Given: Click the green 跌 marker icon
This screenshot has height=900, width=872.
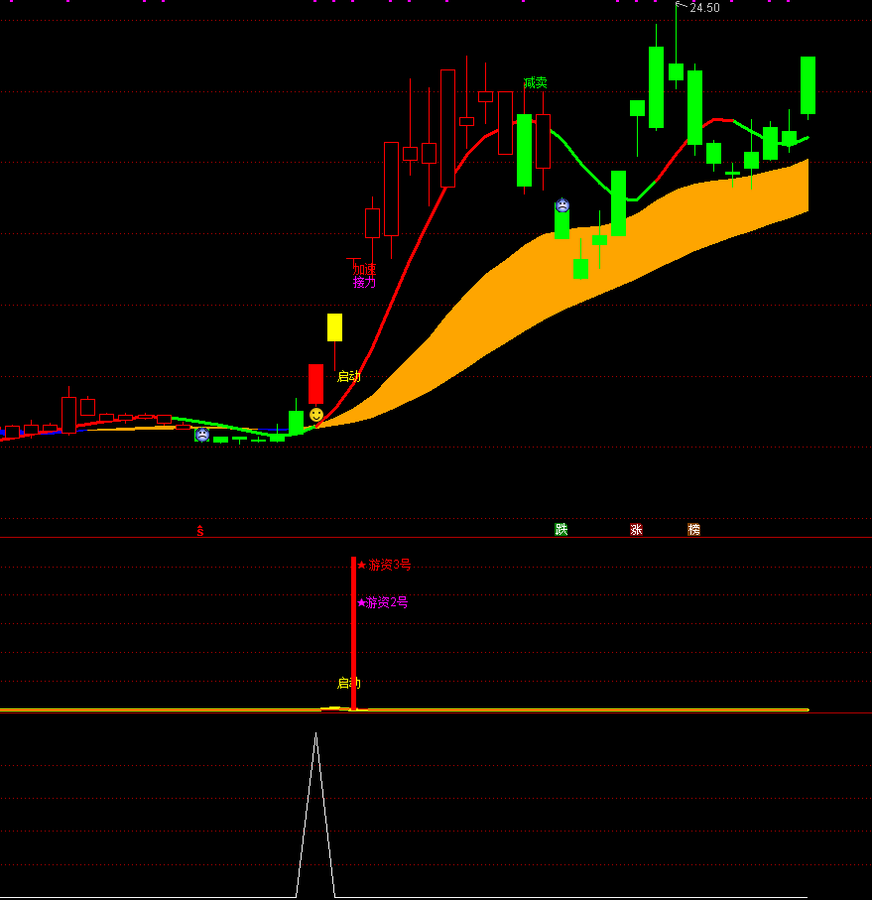Looking at the screenshot, I should click(x=561, y=530).
